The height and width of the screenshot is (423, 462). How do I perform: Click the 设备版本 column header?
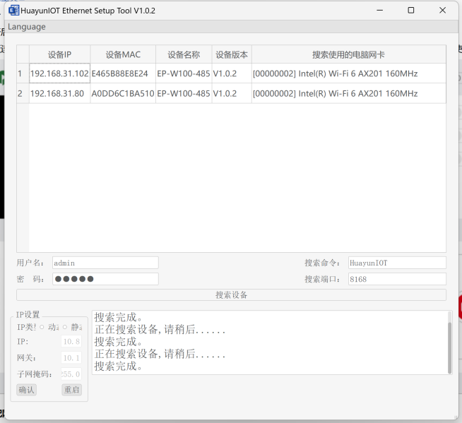point(232,54)
